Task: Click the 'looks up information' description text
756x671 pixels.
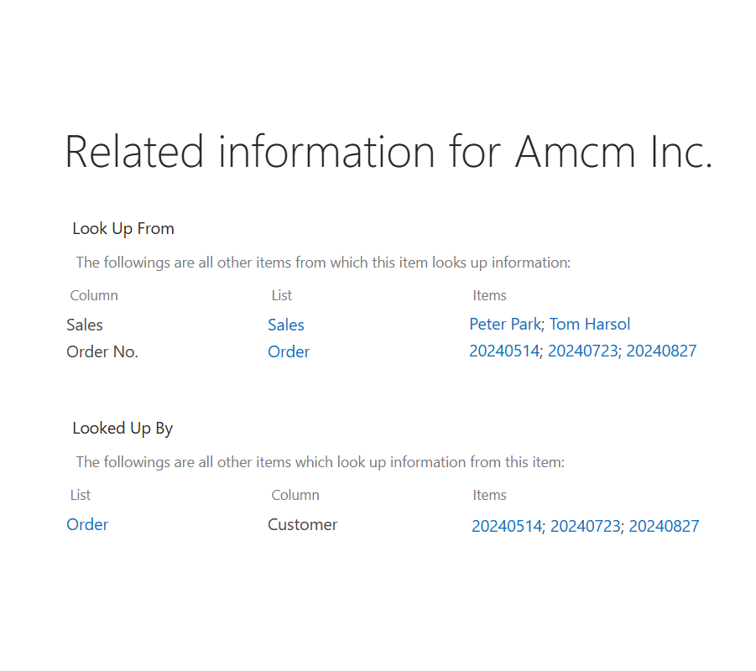Action: pyautogui.click(x=323, y=263)
